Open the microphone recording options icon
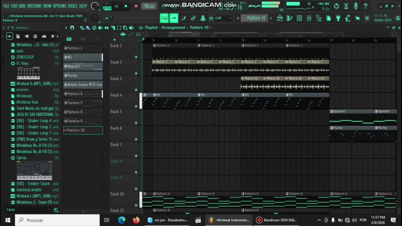The width and height of the screenshot is (402, 226). tap(356, 6)
